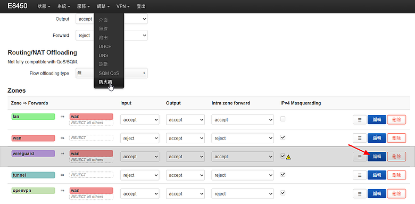Click the openvpn row drag handle icon

(x=360, y=194)
